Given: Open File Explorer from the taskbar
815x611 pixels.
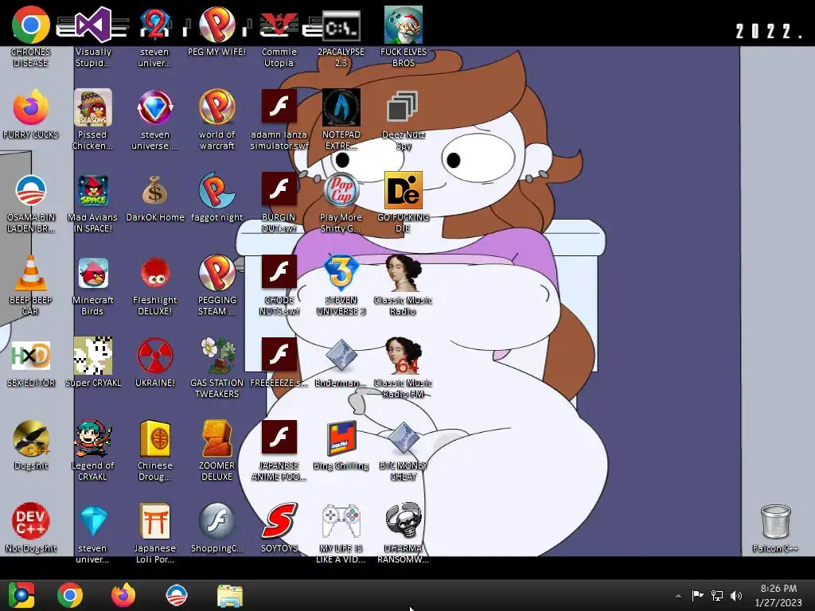Looking at the screenshot, I should pyautogui.click(x=229, y=595).
